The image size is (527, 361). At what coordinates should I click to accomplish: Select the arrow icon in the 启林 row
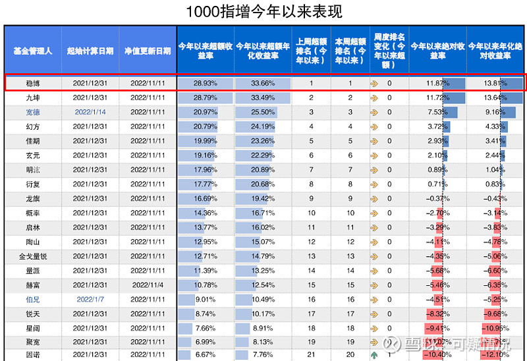click(374, 227)
